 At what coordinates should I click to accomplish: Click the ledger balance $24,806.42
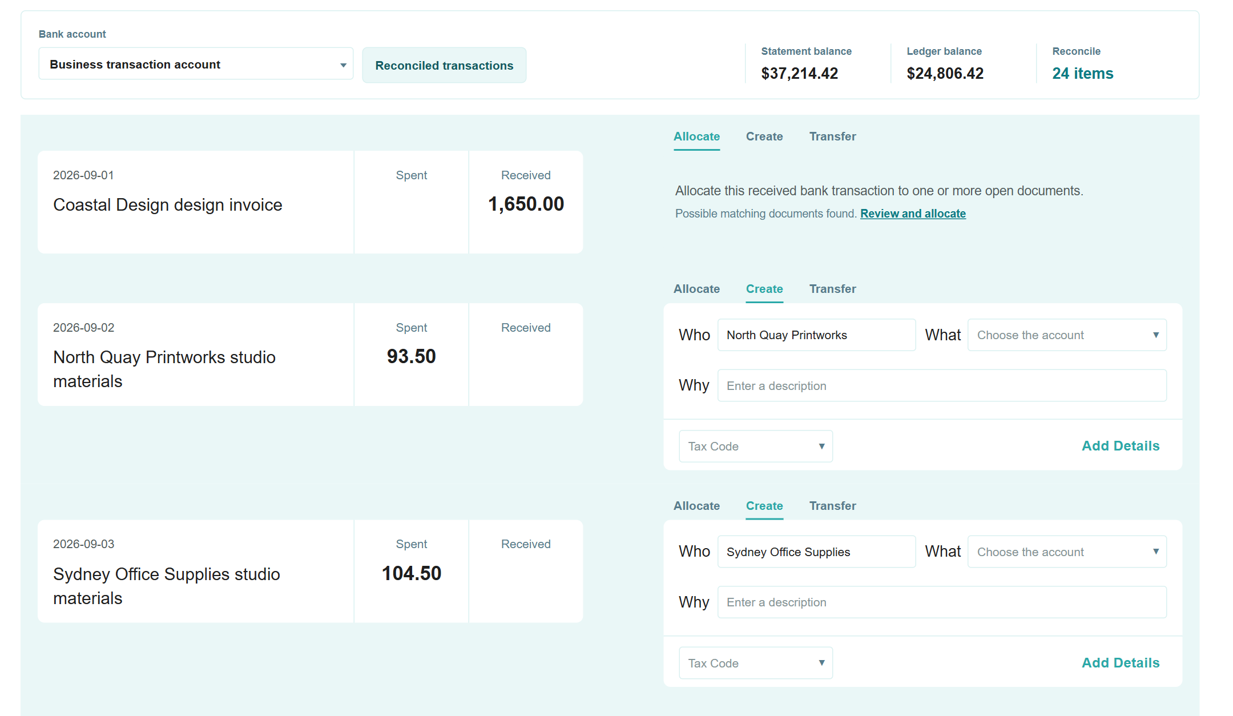945,73
